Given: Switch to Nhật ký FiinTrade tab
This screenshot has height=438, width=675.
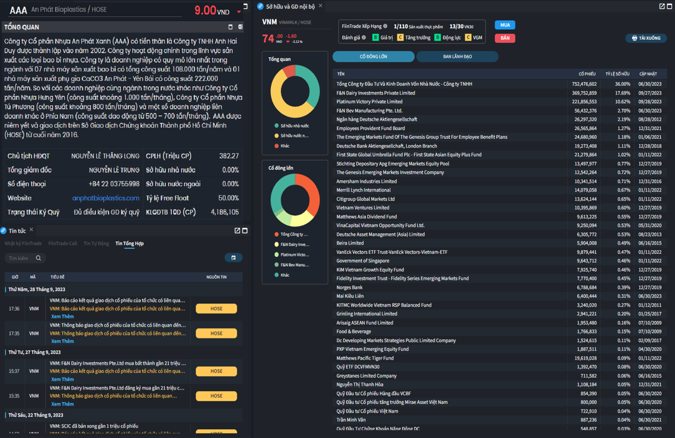Looking at the screenshot, I should point(23,243).
